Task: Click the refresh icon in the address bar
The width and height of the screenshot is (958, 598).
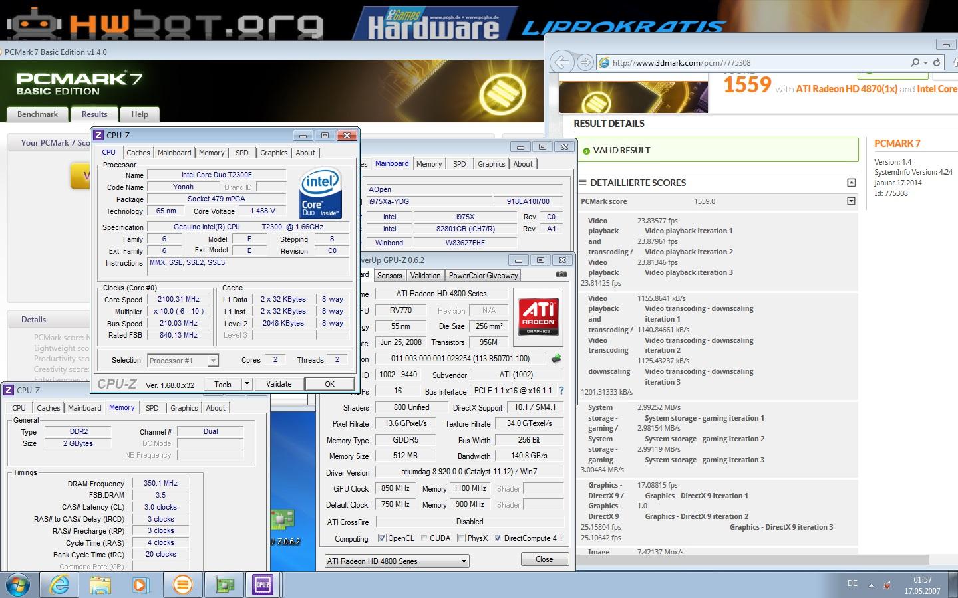Action: tap(937, 62)
